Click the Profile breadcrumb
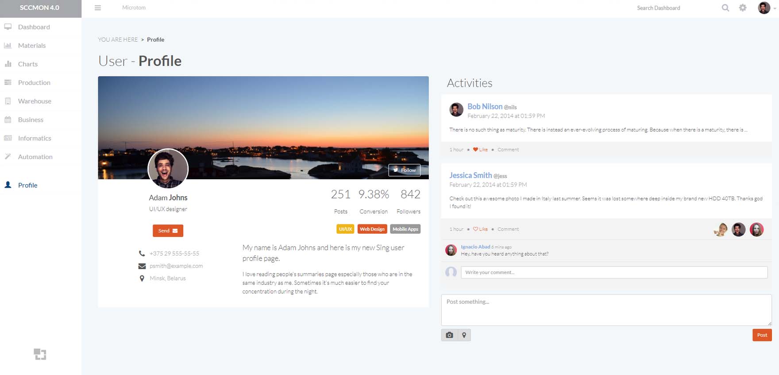779x375 pixels. pyautogui.click(x=155, y=39)
